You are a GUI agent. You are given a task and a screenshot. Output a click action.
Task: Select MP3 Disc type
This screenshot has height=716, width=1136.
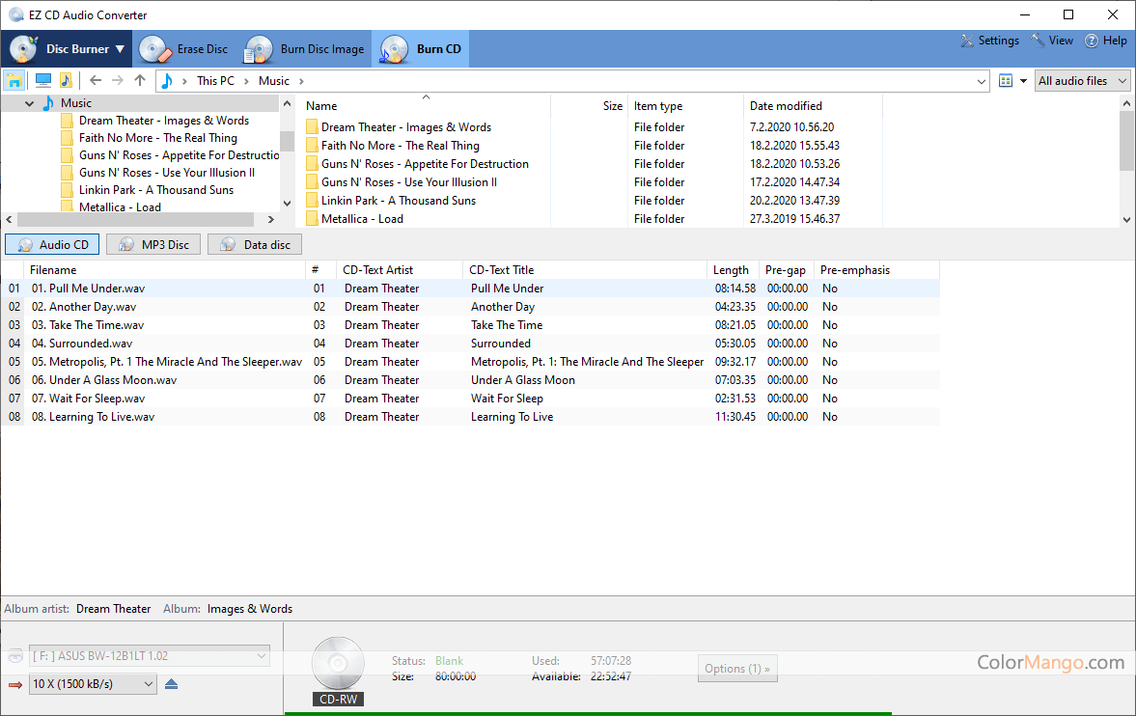click(153, 244)
